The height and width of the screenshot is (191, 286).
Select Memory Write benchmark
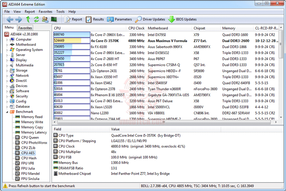click(x=32, y=122)
